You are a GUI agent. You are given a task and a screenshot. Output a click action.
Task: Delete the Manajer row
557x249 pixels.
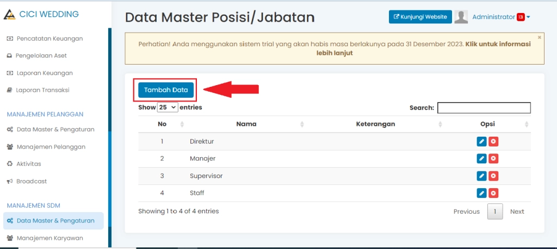click(493, 159)
